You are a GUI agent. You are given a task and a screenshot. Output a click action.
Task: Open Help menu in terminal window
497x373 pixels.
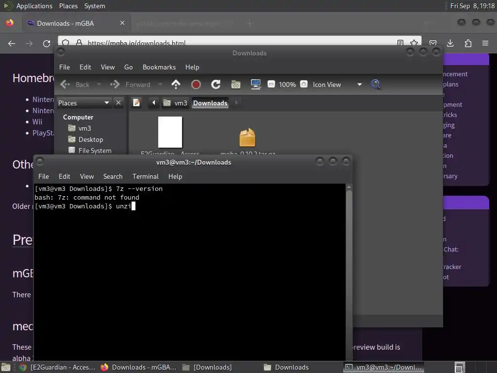tap(175, 176)
